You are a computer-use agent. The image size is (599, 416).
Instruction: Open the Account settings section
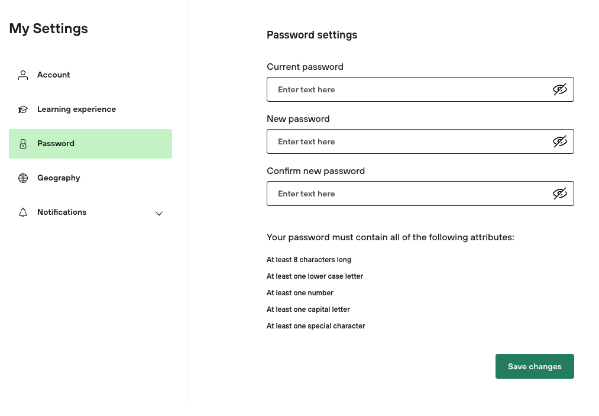[x=53, y=75]
